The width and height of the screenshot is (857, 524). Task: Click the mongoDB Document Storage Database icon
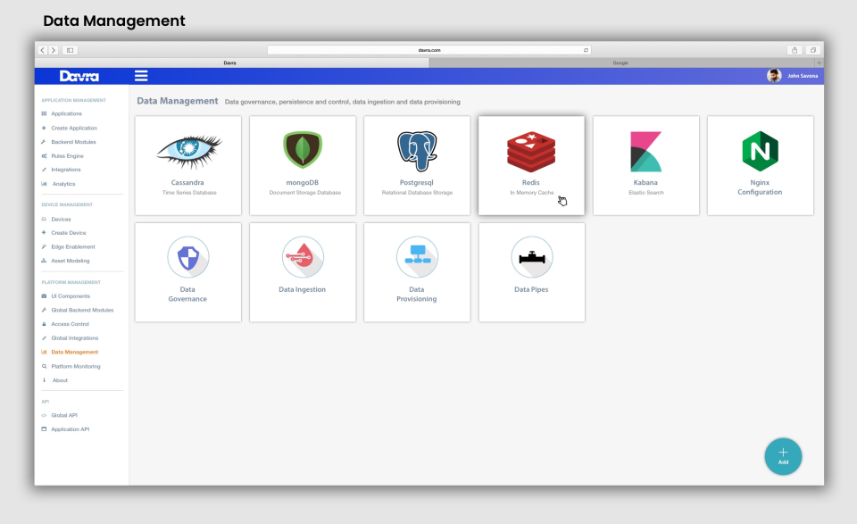tap(302, 150)
